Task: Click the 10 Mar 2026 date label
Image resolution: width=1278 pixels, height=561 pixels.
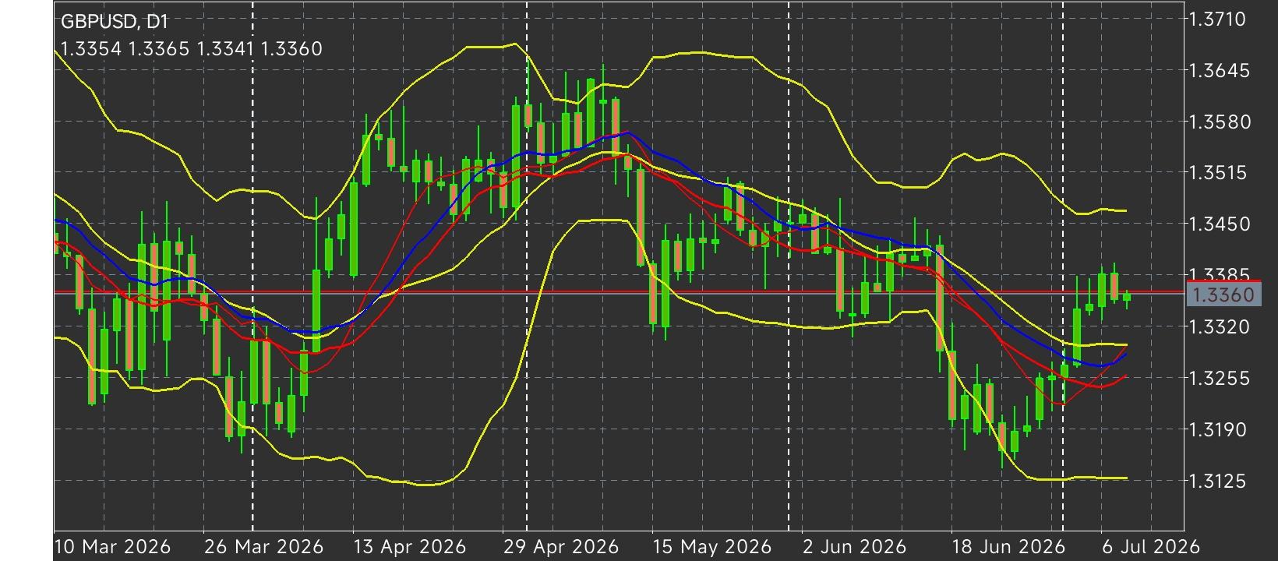Action: click(x=113, y=546)
